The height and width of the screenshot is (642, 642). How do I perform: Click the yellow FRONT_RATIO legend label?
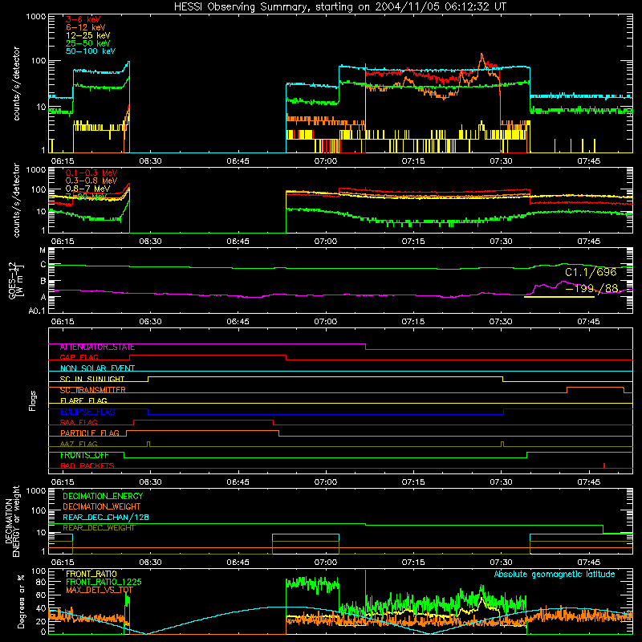coord(91,574)
